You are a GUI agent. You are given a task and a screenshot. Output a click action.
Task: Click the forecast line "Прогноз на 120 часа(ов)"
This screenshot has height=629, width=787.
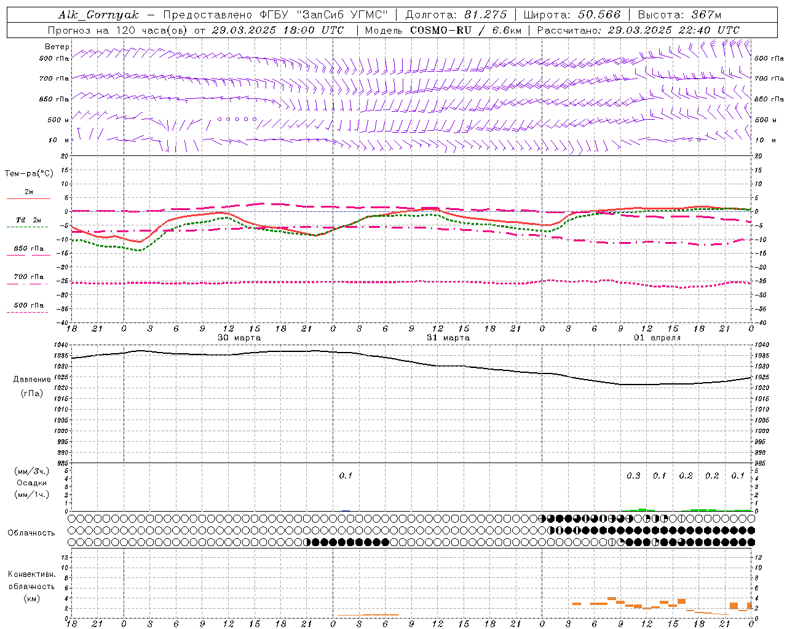pyautogui.click(x=119, y=30)
